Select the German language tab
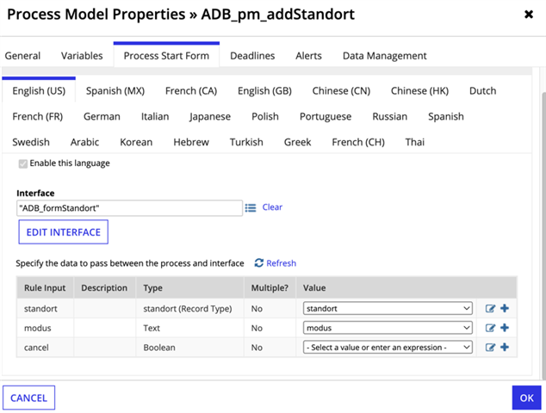The image size is (546, 413). click(102, 116)
